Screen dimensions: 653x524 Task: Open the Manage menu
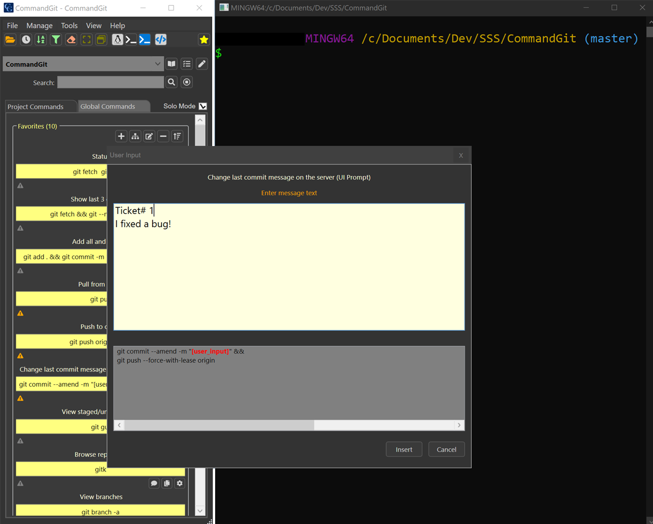[39, 25]
